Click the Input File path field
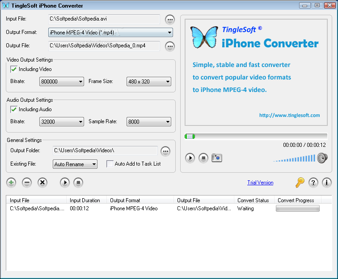This screenshot has width=338, height=279. pyautogui.click(x=104, y=19)
